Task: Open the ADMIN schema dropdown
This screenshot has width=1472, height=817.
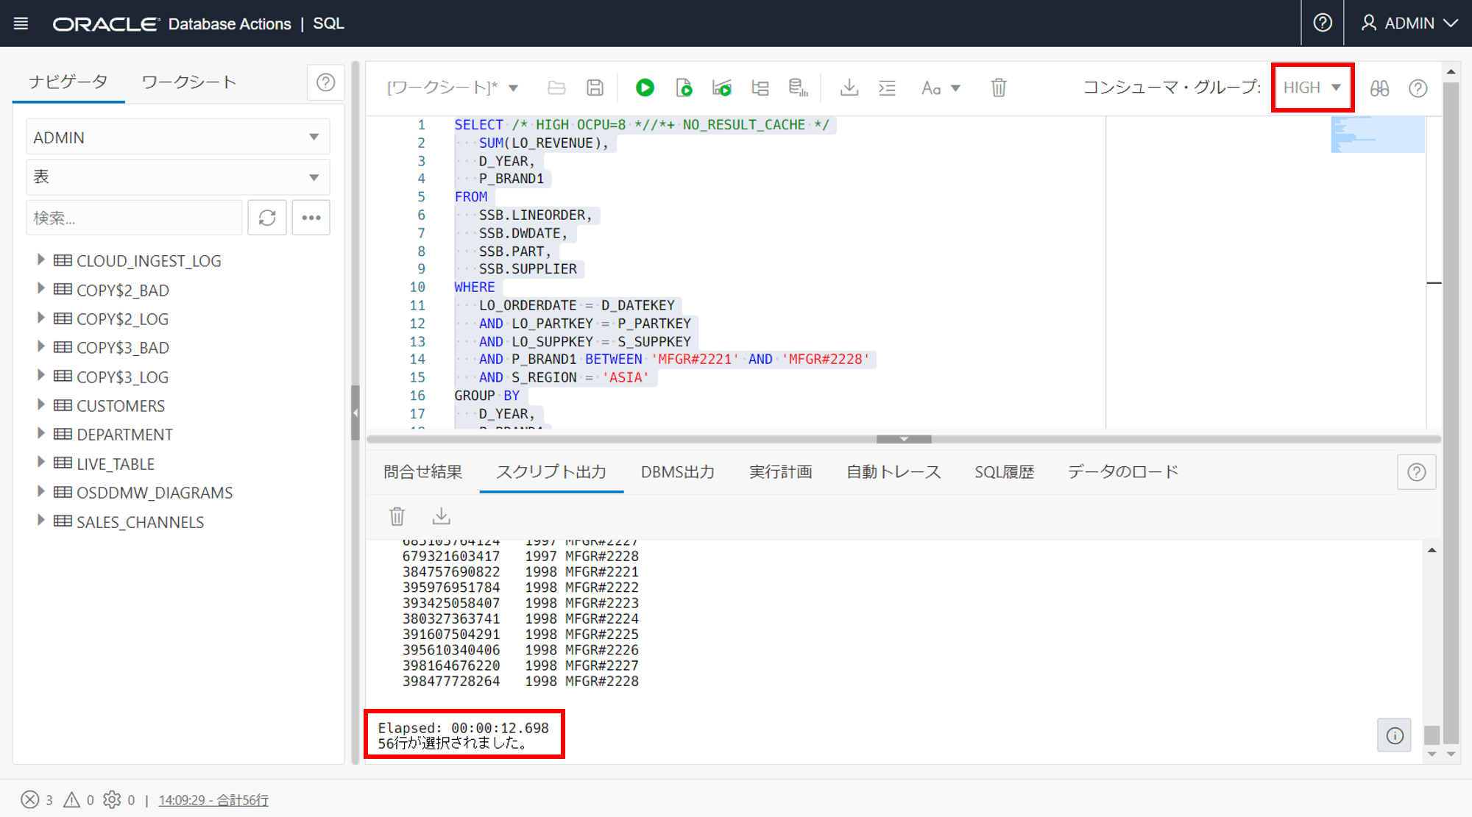Action: click(x=177, y=138)
